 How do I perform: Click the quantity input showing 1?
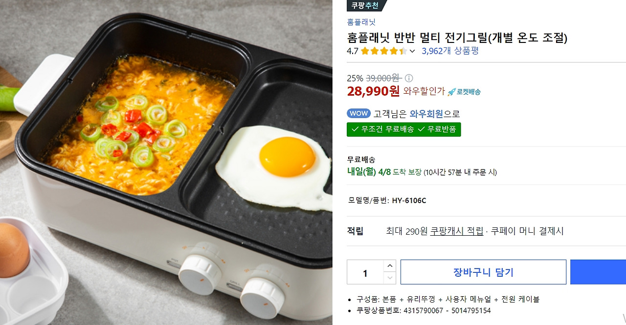pos(365,272)
